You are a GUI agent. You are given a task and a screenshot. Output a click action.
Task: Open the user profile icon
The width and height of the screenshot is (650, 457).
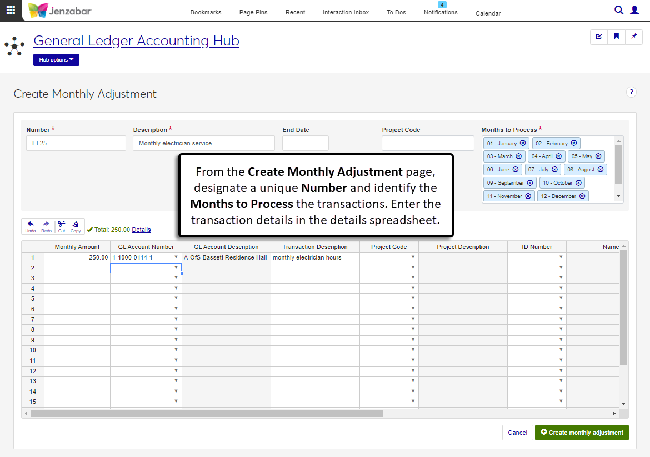(x=634, y=10)
